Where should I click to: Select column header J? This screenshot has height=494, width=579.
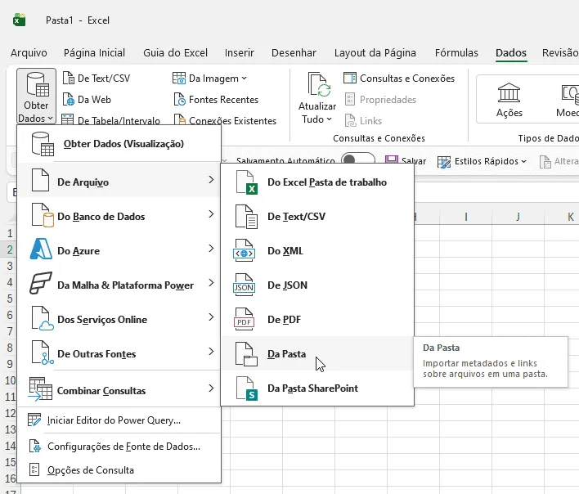point(518,217)
